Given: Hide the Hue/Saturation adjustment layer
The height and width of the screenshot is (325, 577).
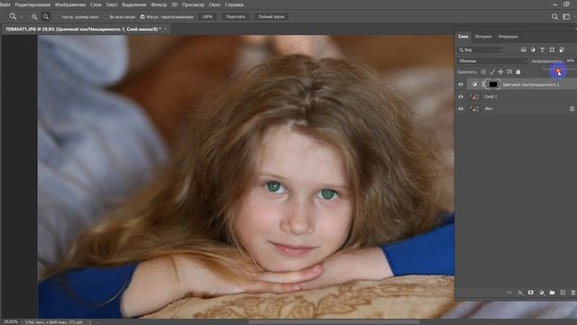Looking at the screenshot, I should [x=461, y=84].
